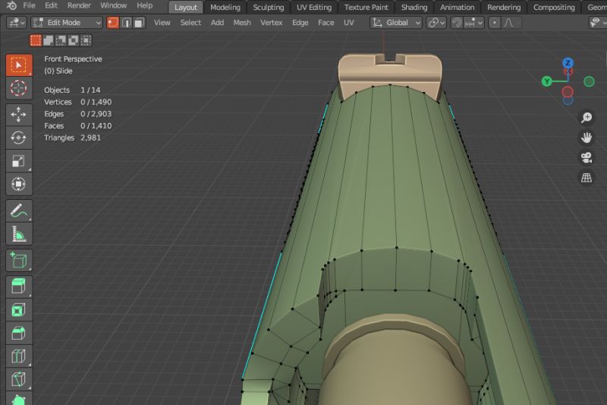
Task: Select the Extrude Region tool
Action: [x=18, y=286]
